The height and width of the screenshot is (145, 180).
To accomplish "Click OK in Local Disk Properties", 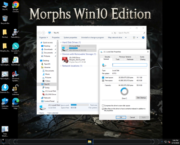I will tap(121, 117).
